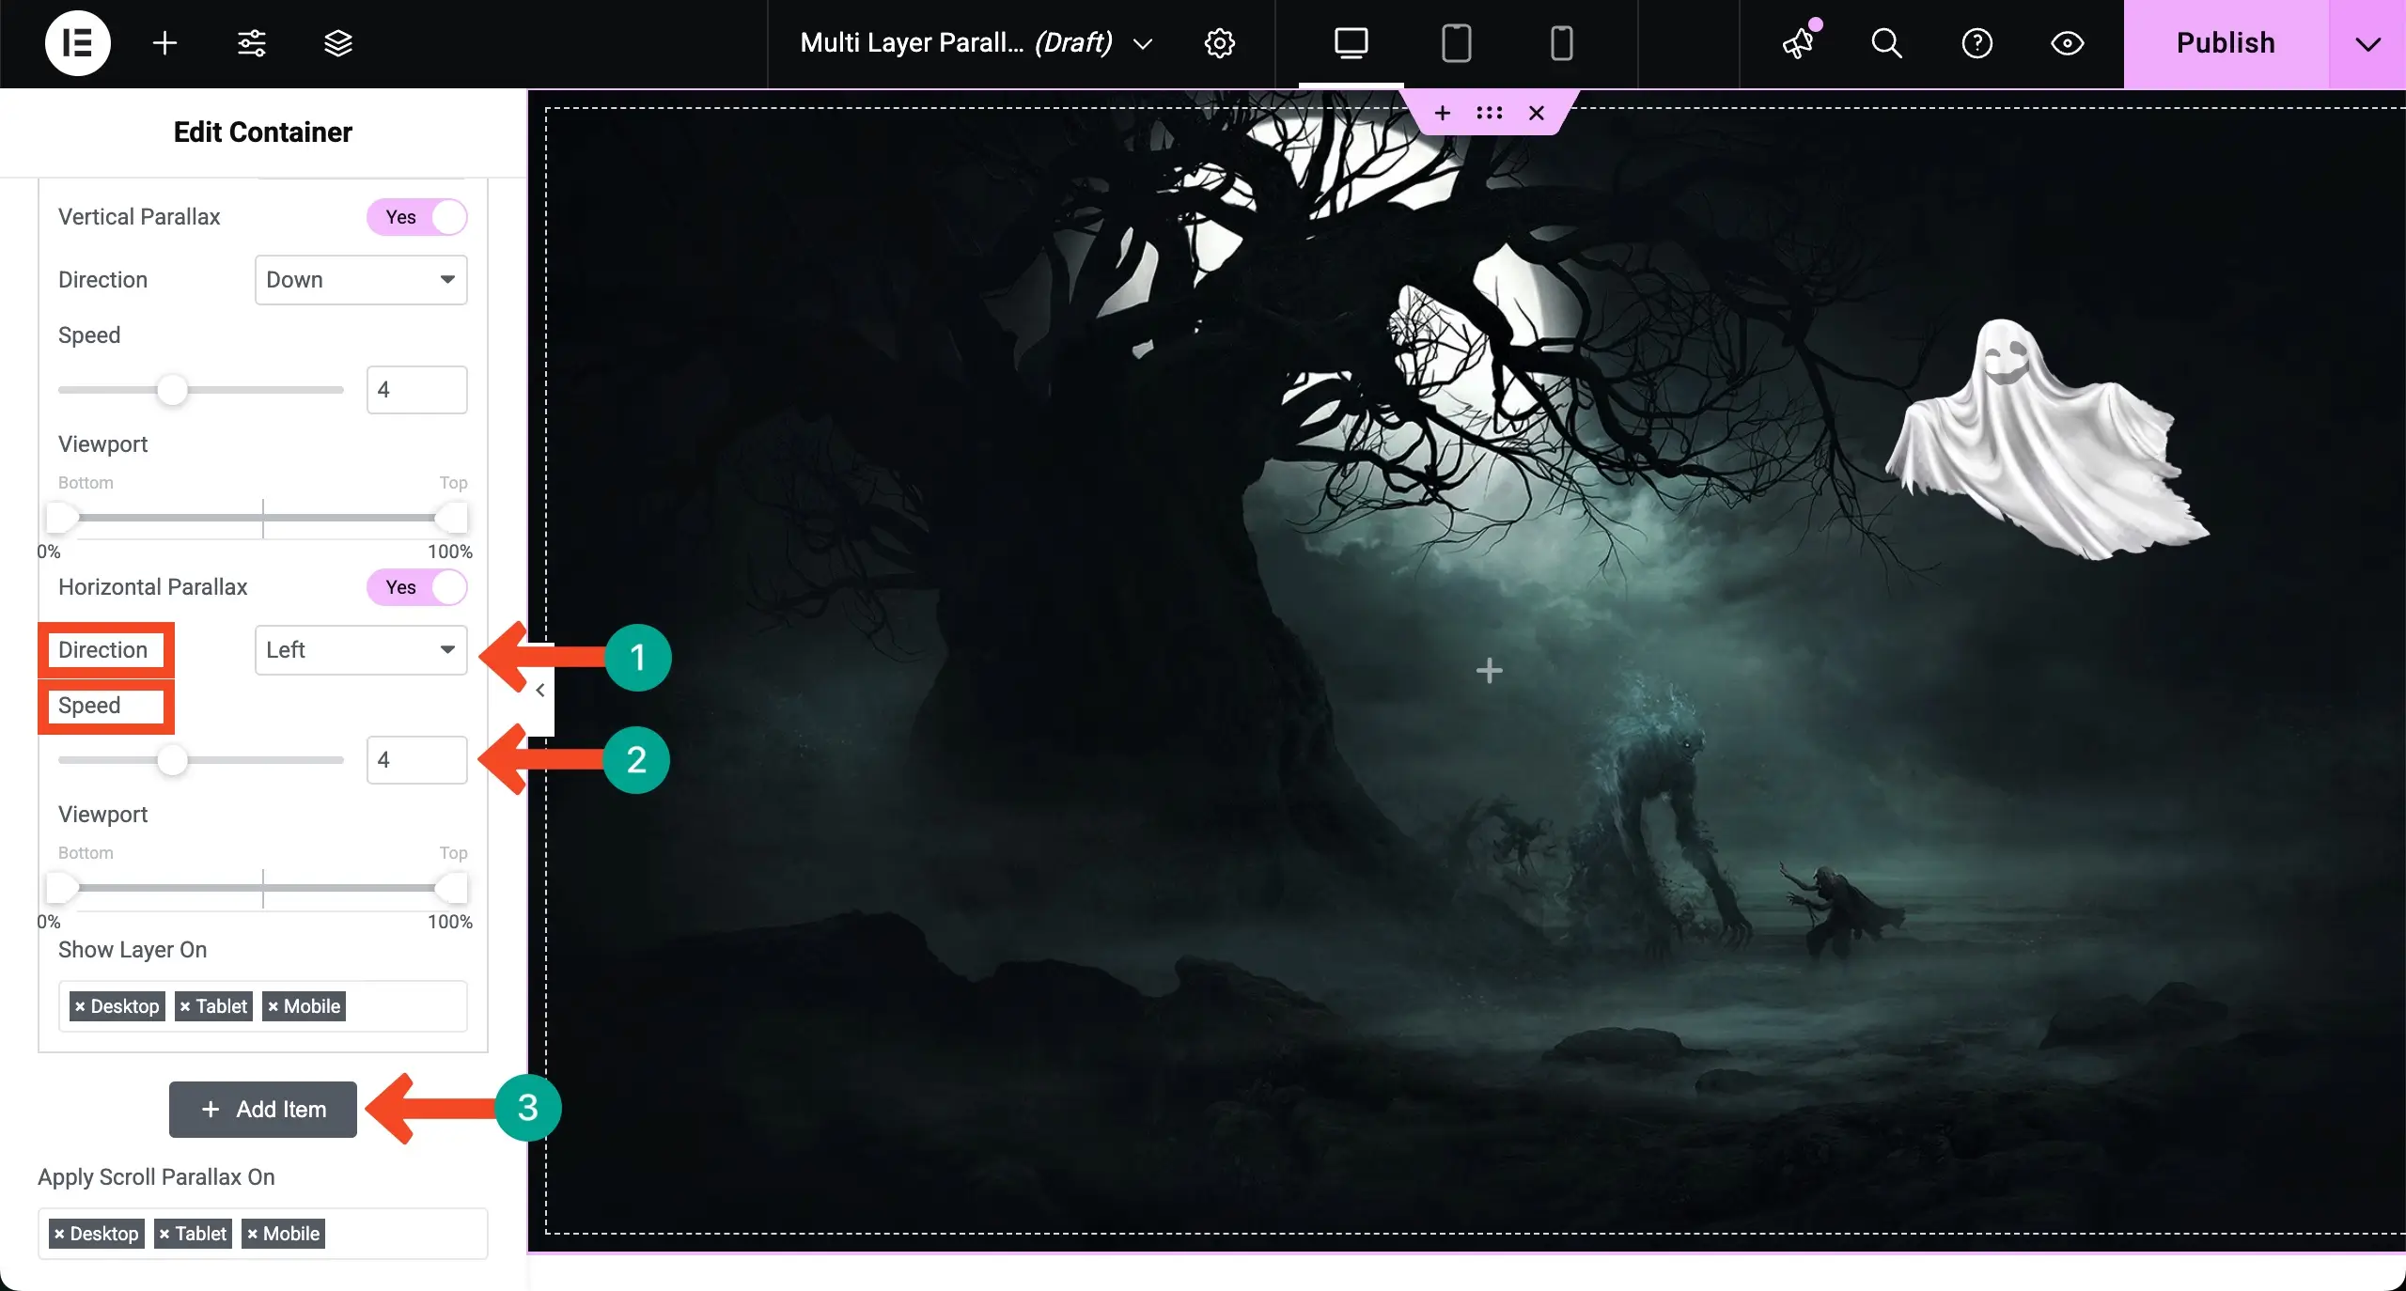Click vertical Viewport Bottom slider handle
This screenshot has height=1291, width=2406.
62,518
